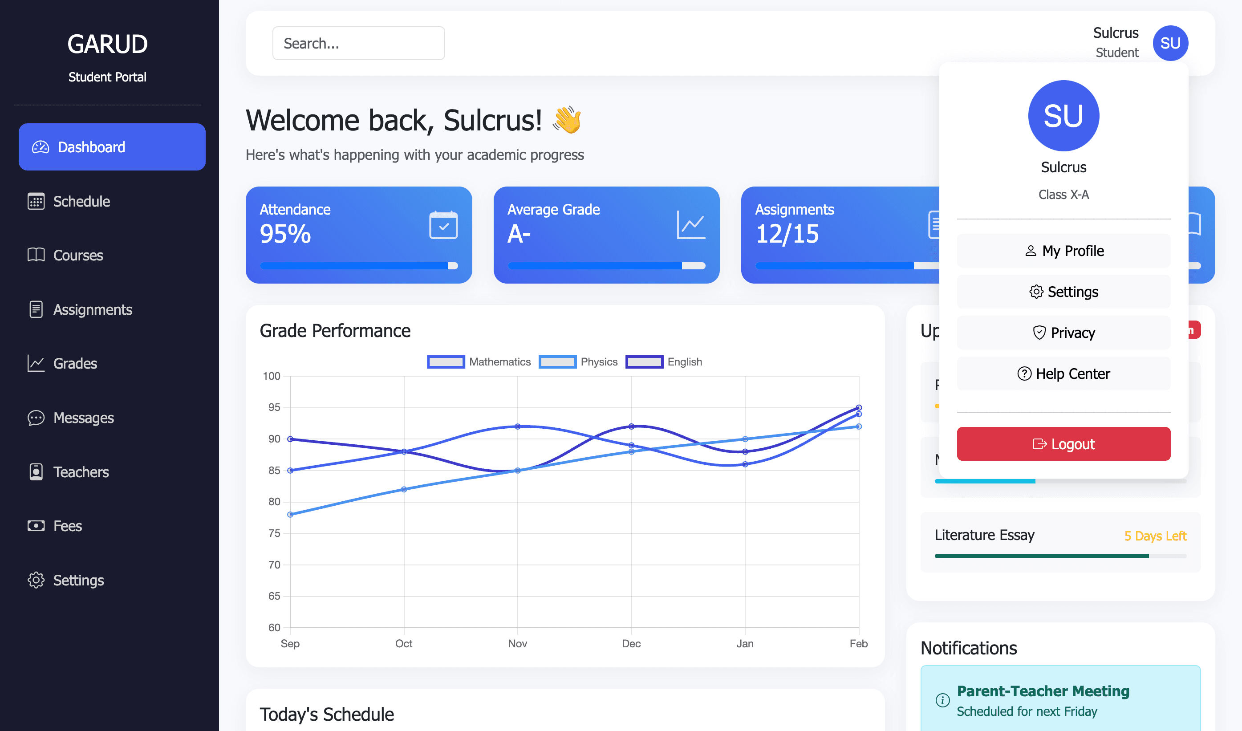This screenshot has width=1242, height=731.
Task: Go to Messages in the sidebar
Action: click(112, 418)
